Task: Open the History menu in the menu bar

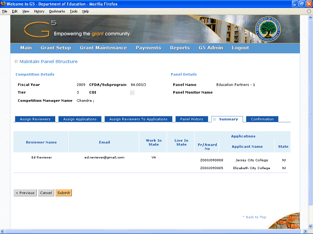Action: click(39, 11)
